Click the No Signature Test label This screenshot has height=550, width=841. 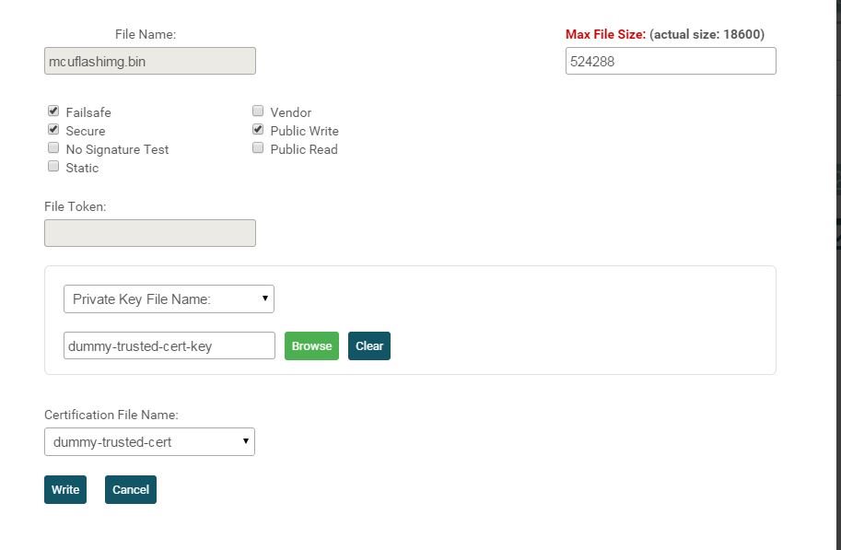[117, 149]
